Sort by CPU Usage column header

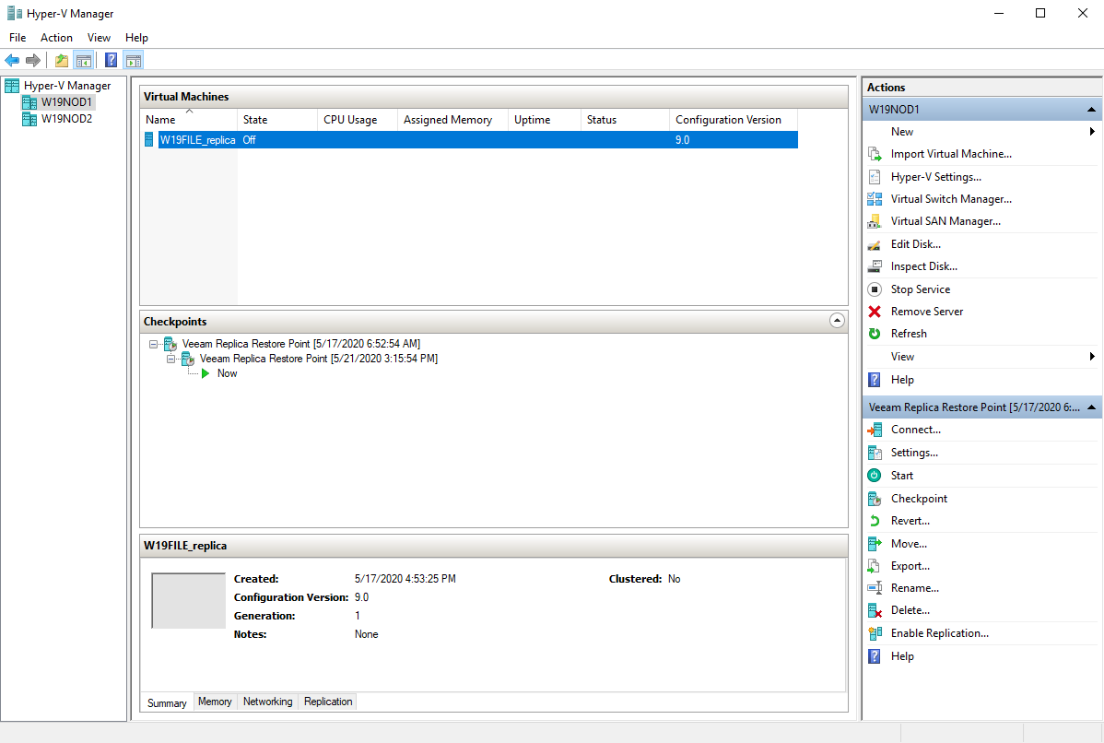click(358, 120)
